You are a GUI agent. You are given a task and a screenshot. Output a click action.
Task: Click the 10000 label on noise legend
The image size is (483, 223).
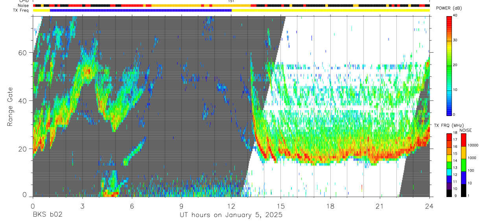(x=473, y=146)
